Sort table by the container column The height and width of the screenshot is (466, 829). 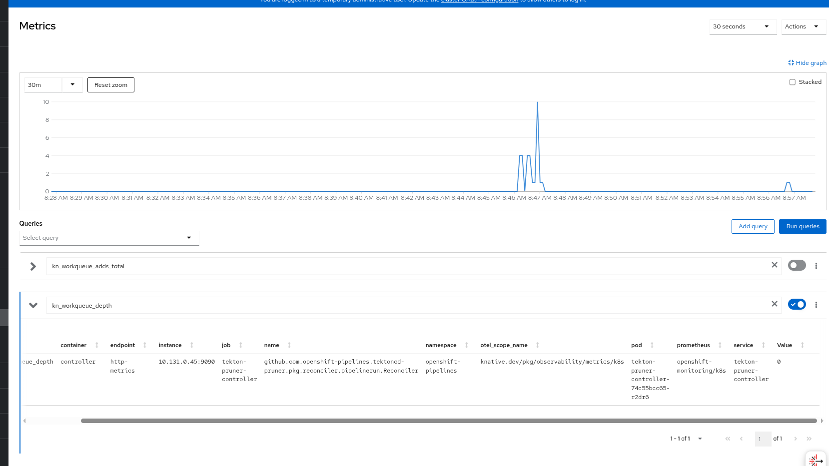(x=79, y=345)
